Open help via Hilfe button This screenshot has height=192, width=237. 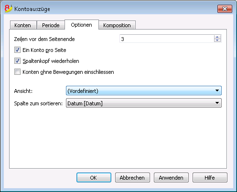tap(210, 178)
